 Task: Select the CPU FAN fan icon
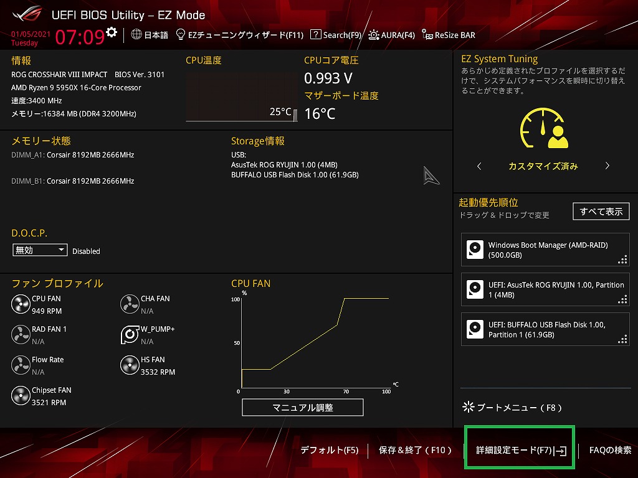tap(21, 304)
